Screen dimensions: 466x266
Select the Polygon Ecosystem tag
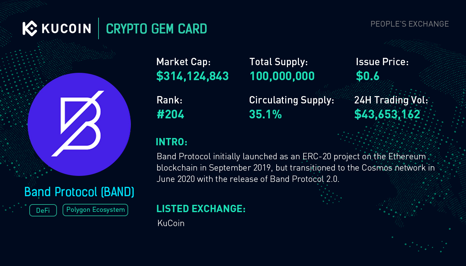[x=96, y=210]
